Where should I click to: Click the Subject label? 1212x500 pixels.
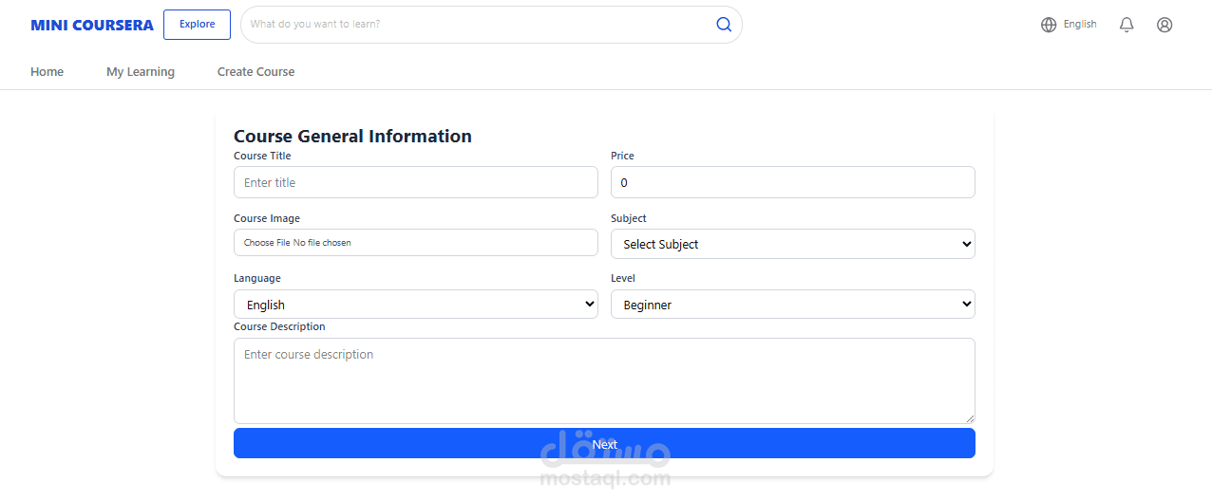pyautogui.click(x=629, y=218)
